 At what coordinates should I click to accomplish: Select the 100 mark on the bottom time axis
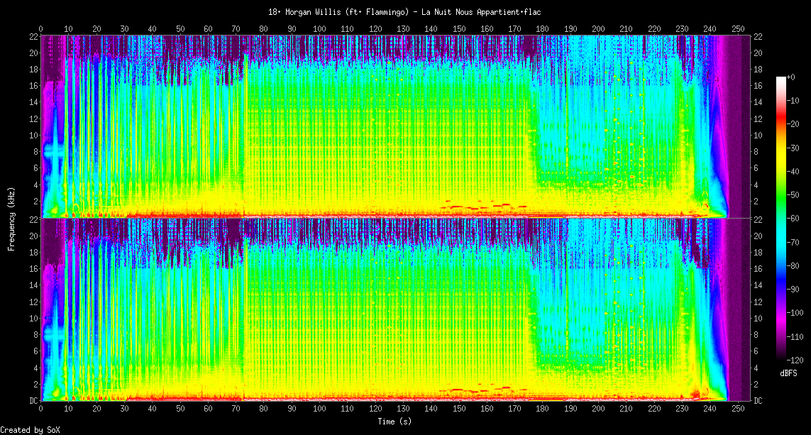tap(319, 409)
